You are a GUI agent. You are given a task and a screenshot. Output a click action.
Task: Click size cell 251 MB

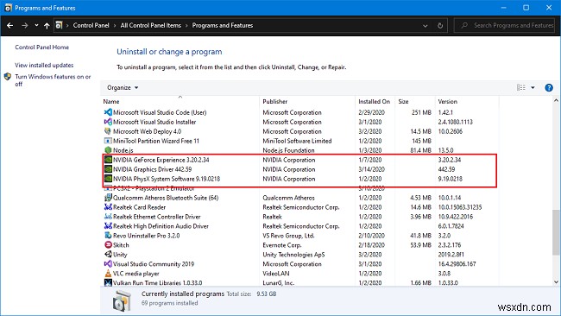pos(421,112)
